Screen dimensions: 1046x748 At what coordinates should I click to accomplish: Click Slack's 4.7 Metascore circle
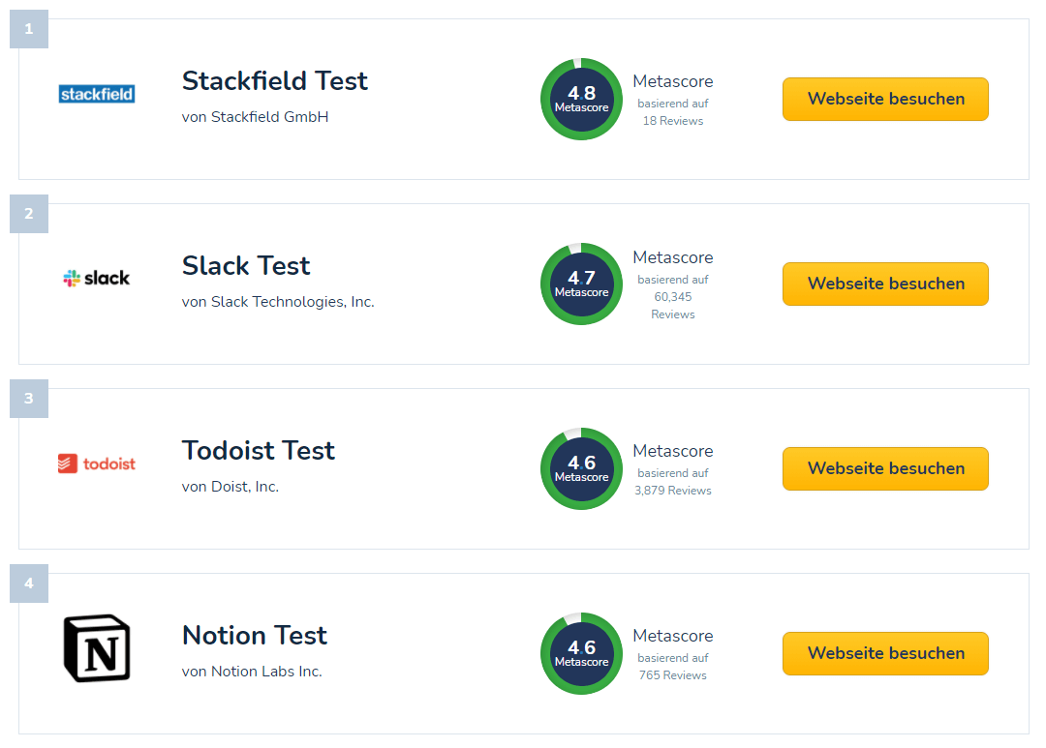582,284
